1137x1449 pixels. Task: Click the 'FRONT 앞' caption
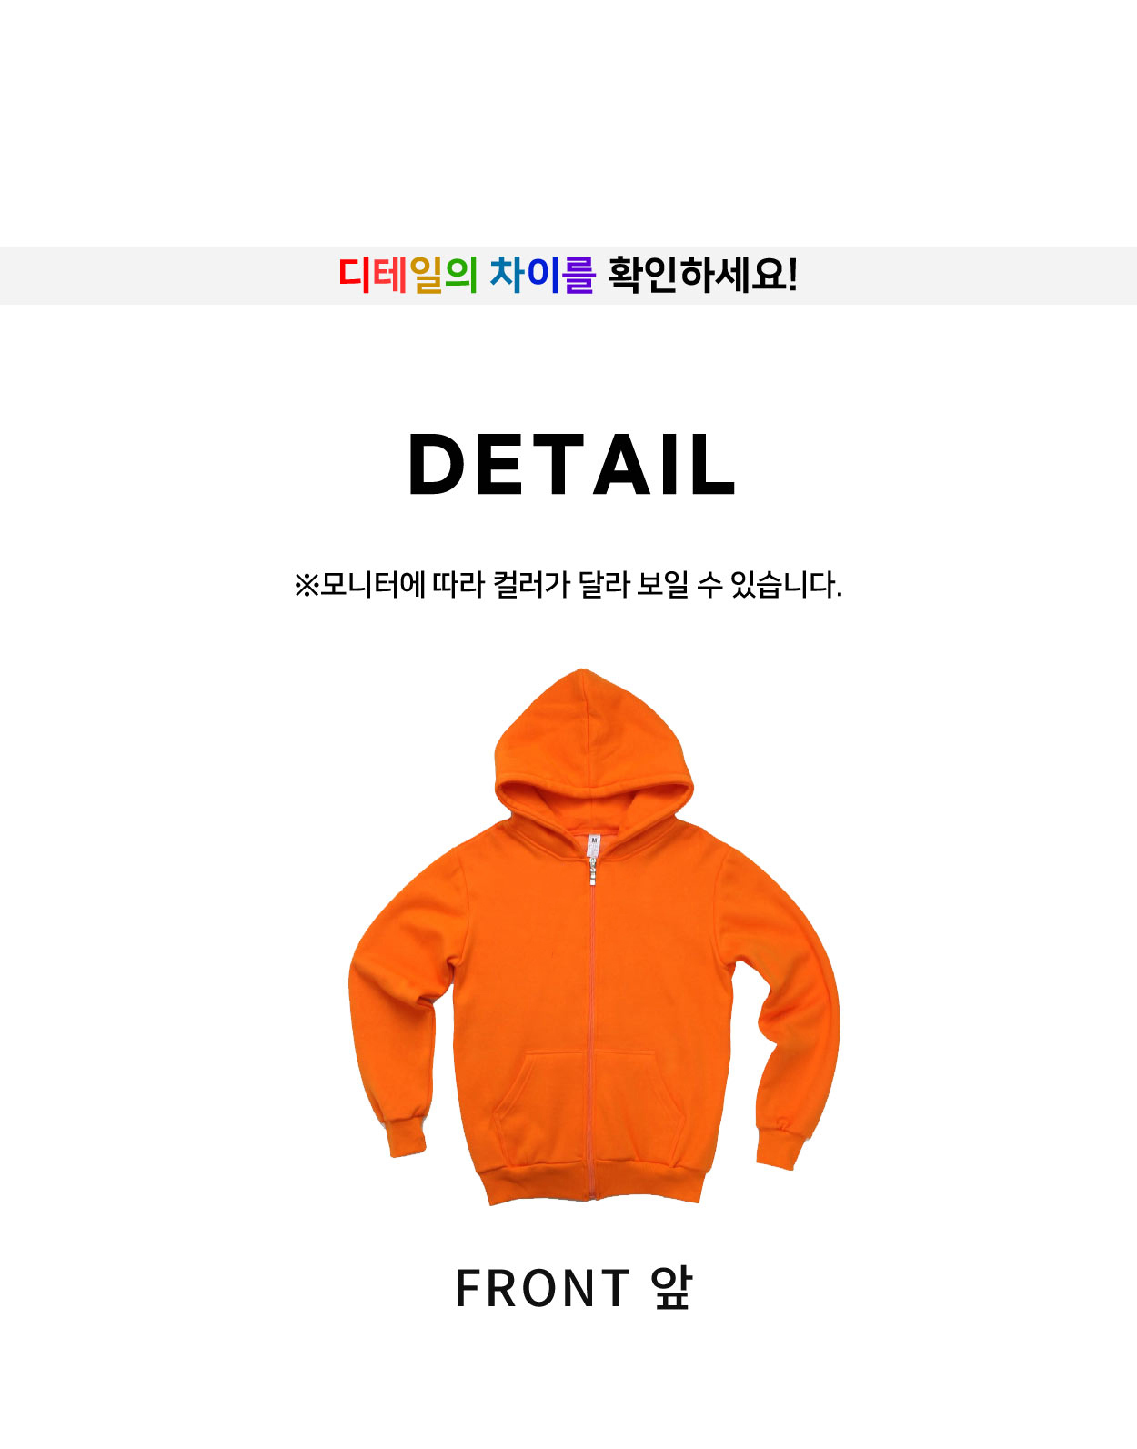pyautogui.click(x=573, y=1288)
